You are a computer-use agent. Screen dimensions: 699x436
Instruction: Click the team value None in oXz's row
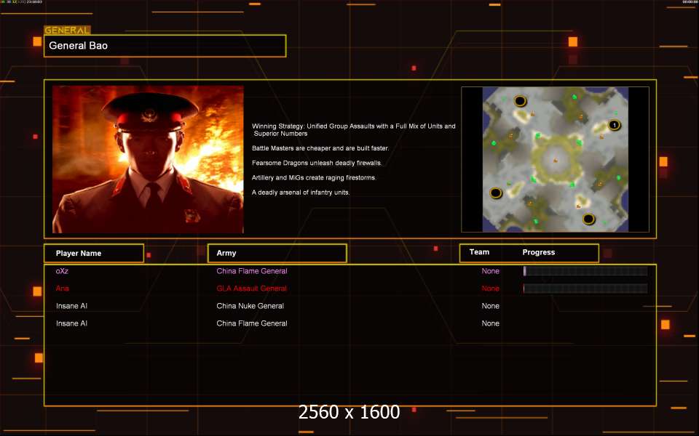tap(490, 271)
